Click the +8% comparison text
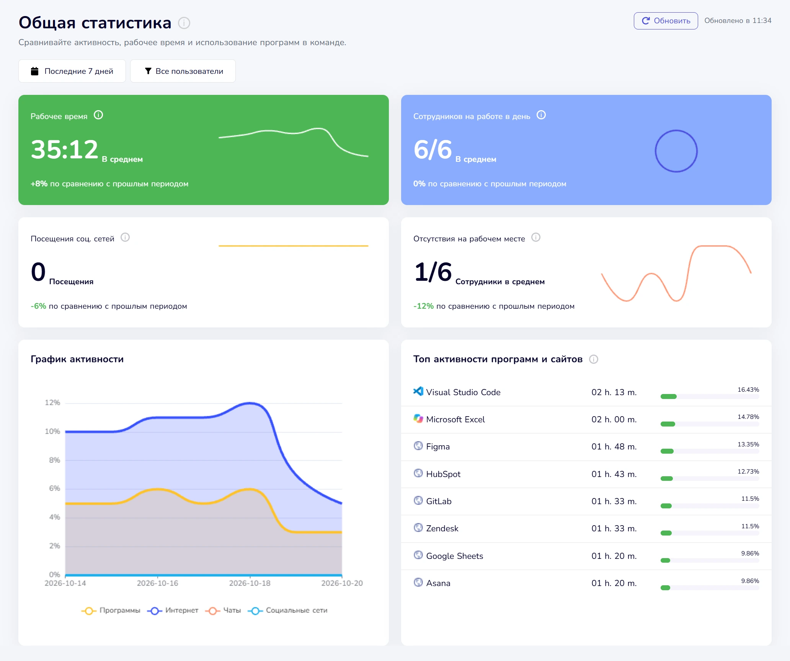The image size is (790, 661). 109,184
